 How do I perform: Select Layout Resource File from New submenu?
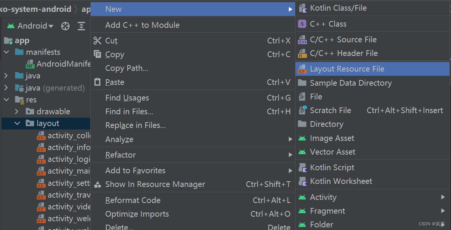pos(342,69)
